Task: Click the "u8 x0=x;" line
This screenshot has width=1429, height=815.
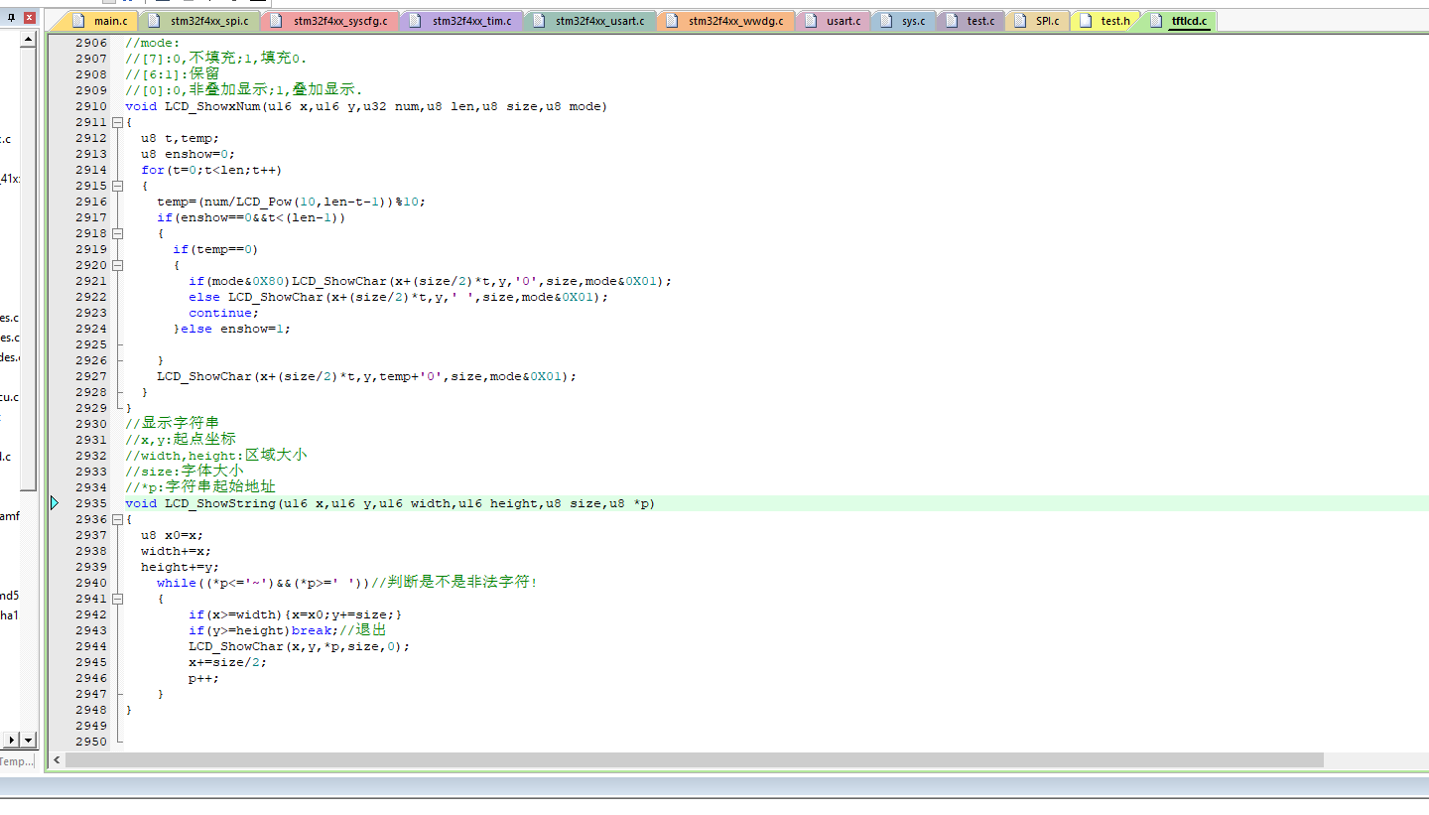Action: [172, 535]
